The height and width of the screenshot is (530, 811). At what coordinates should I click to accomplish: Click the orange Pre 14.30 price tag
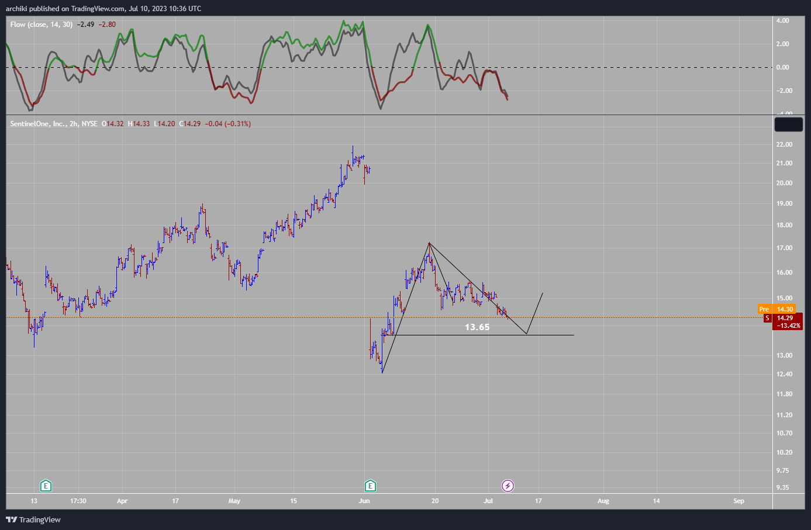coord(776,309)
